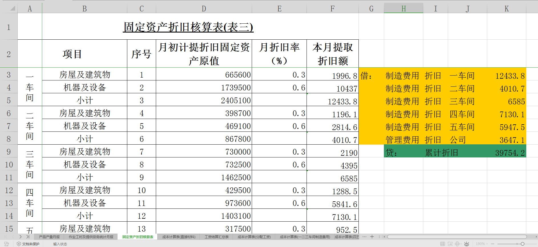Click cell with value 10437
538x247 pixels.
333,87
